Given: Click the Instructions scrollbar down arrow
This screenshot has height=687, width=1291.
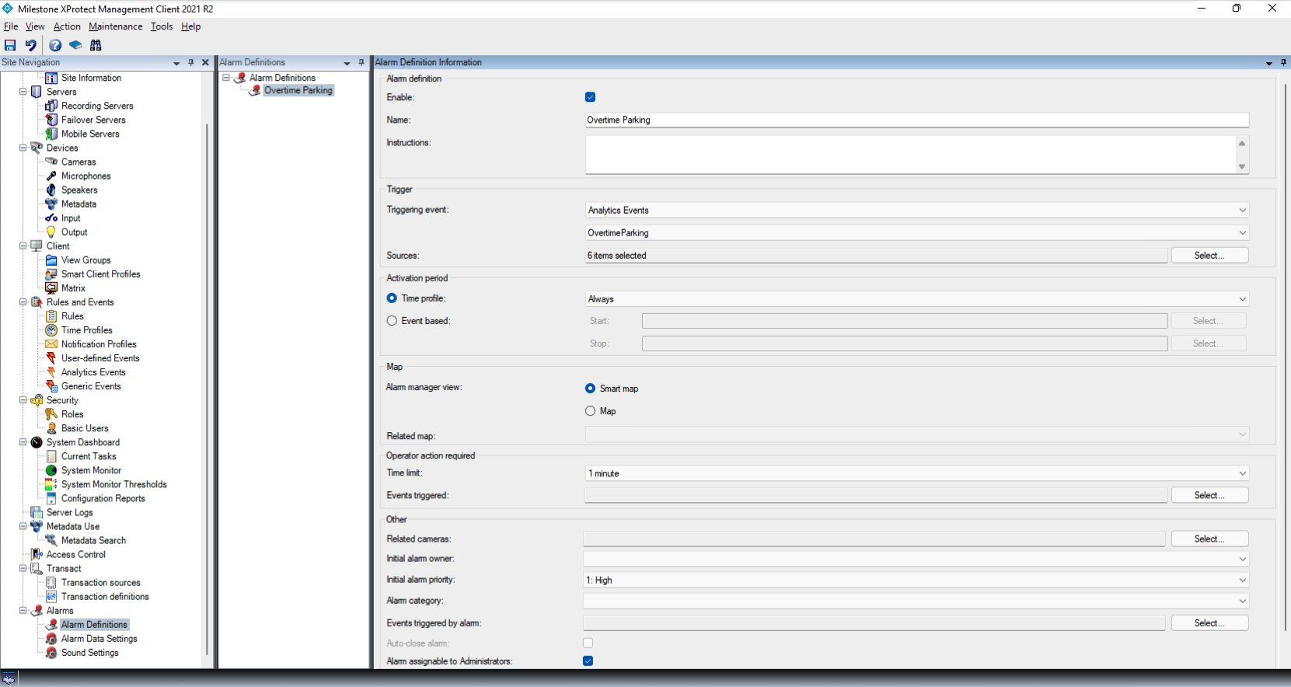Looking at the screenshot, I should click(x=1242, y=166).
